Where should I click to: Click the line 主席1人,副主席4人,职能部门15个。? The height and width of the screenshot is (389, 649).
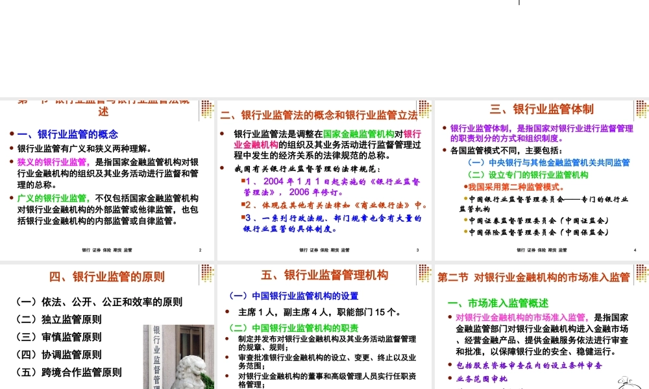(x=321, y=312)
